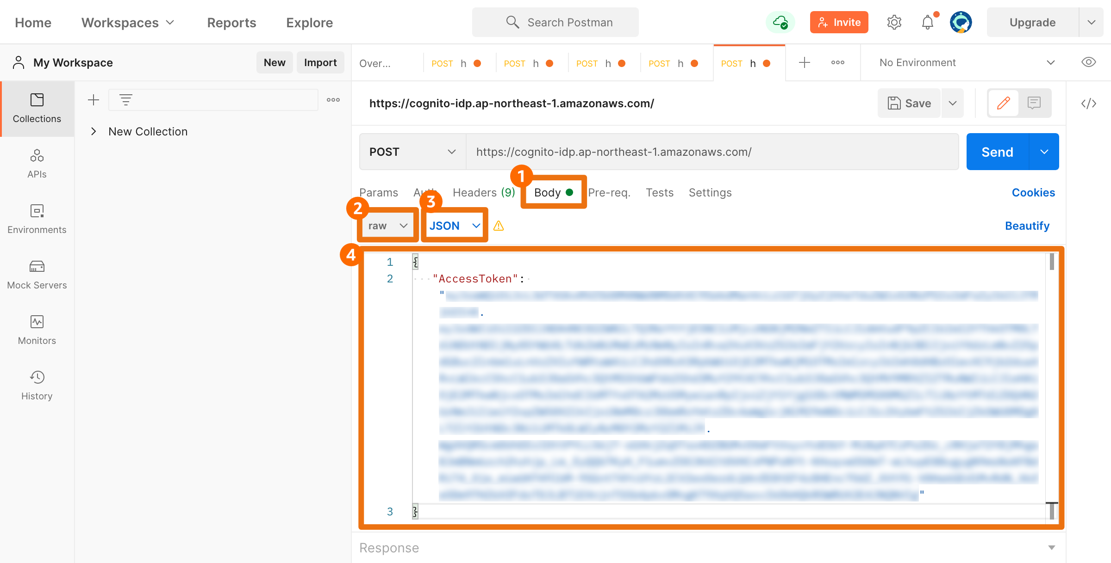This screenshot has height=563, width=1111.
Task: Open Explore in top navigation
Action: click(x=309, y=23)
